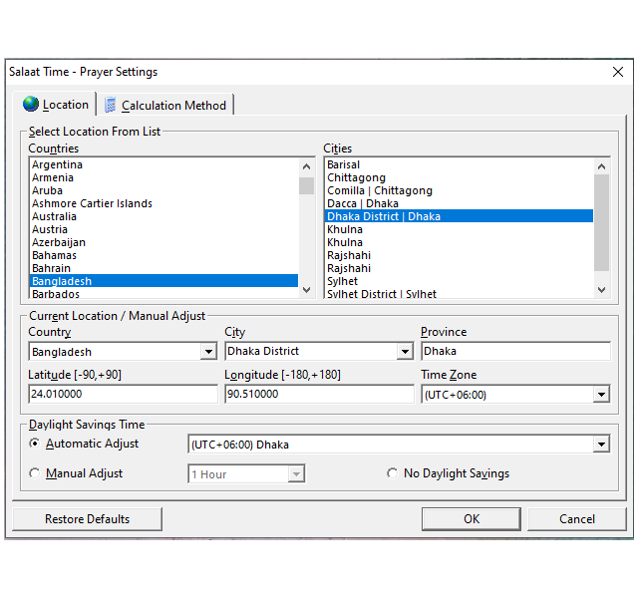
Task: Enable Automatic Adjust daylight savings
Action: coord(35,444)
